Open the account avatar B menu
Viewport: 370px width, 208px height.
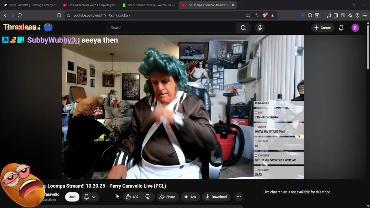355,28
